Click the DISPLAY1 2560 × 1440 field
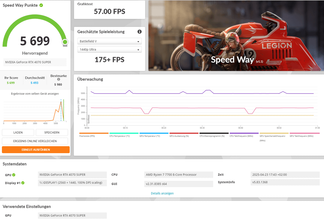 tap(72, 183)
